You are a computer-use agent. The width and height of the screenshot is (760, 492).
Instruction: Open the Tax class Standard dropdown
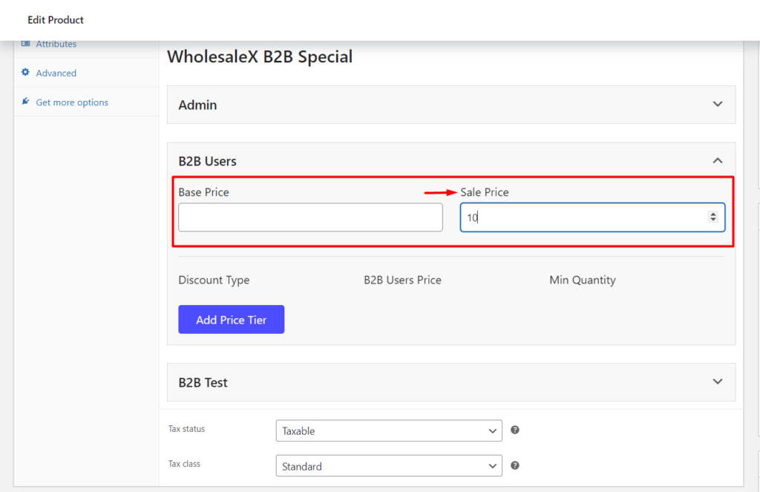[389, 466]
